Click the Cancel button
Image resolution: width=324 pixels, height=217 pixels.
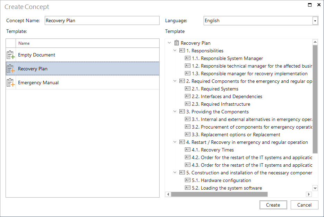click(304, 205)
